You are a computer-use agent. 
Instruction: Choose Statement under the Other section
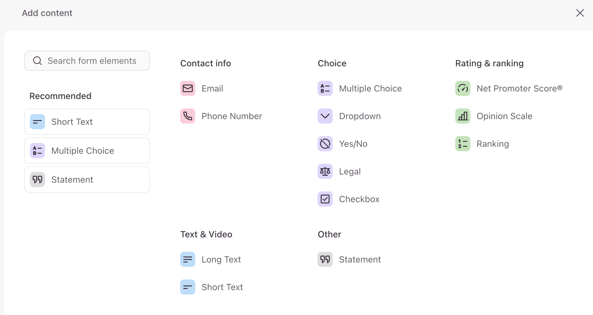tap(349, 259)
